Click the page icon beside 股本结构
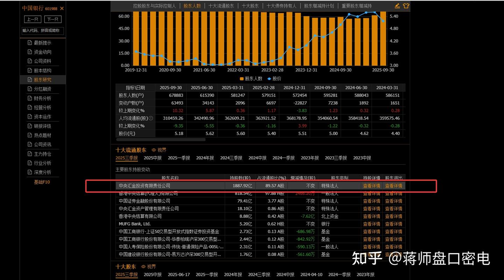This screenshot has width=504, height=280. tap(30, 70)
